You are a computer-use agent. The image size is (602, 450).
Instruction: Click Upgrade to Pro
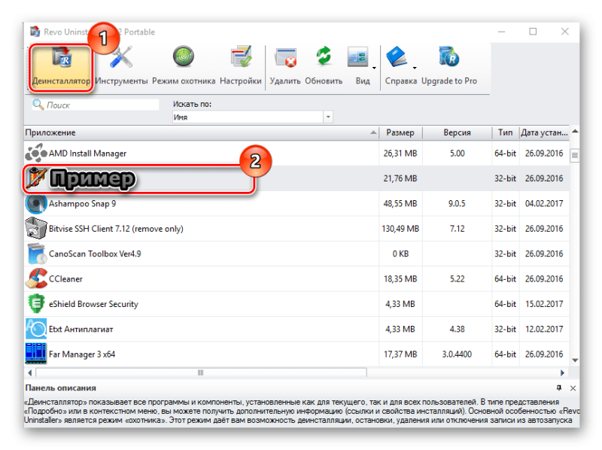coord(449,65)
